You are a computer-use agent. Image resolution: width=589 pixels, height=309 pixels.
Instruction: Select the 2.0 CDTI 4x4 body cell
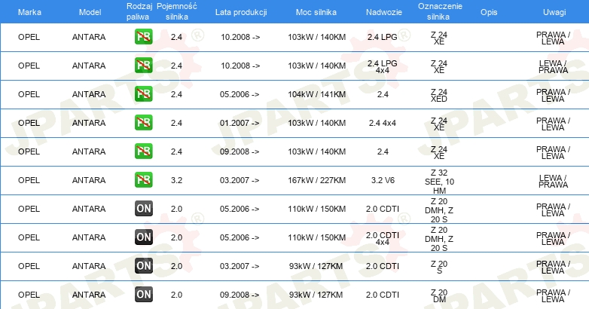383,238
